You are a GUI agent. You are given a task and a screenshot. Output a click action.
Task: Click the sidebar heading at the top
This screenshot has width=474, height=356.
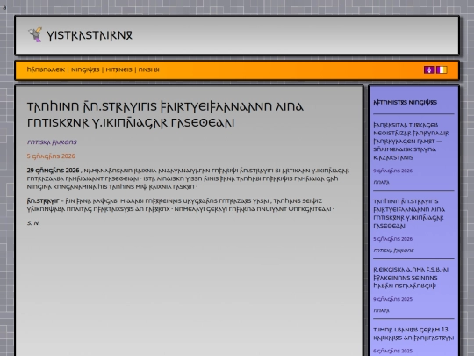(405, 103)
